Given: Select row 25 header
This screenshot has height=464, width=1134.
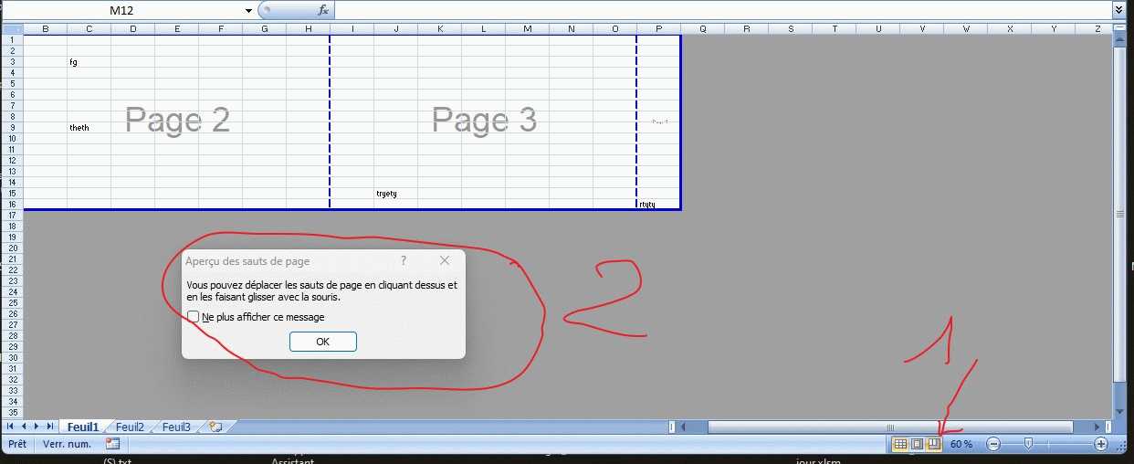Looking at the screenshot, I should pos(12,303).
